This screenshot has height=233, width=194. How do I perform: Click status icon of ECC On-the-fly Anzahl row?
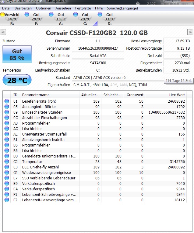7,167
